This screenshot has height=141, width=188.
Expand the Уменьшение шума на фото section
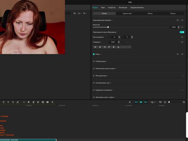pyautogui.click(x=116, y=68)
